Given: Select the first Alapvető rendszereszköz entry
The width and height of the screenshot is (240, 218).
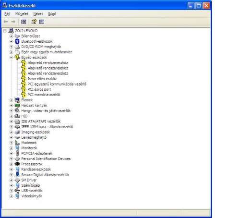Looking at the screenshot, I should 48,62.
